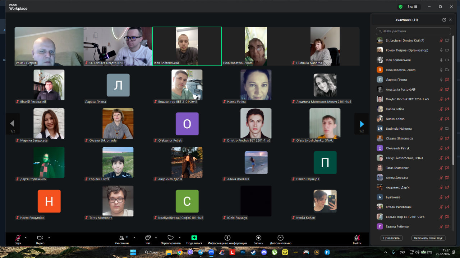Screen dimensions: 460x258
Task: Click the Пригласить invite button
Action: (391, 238)
